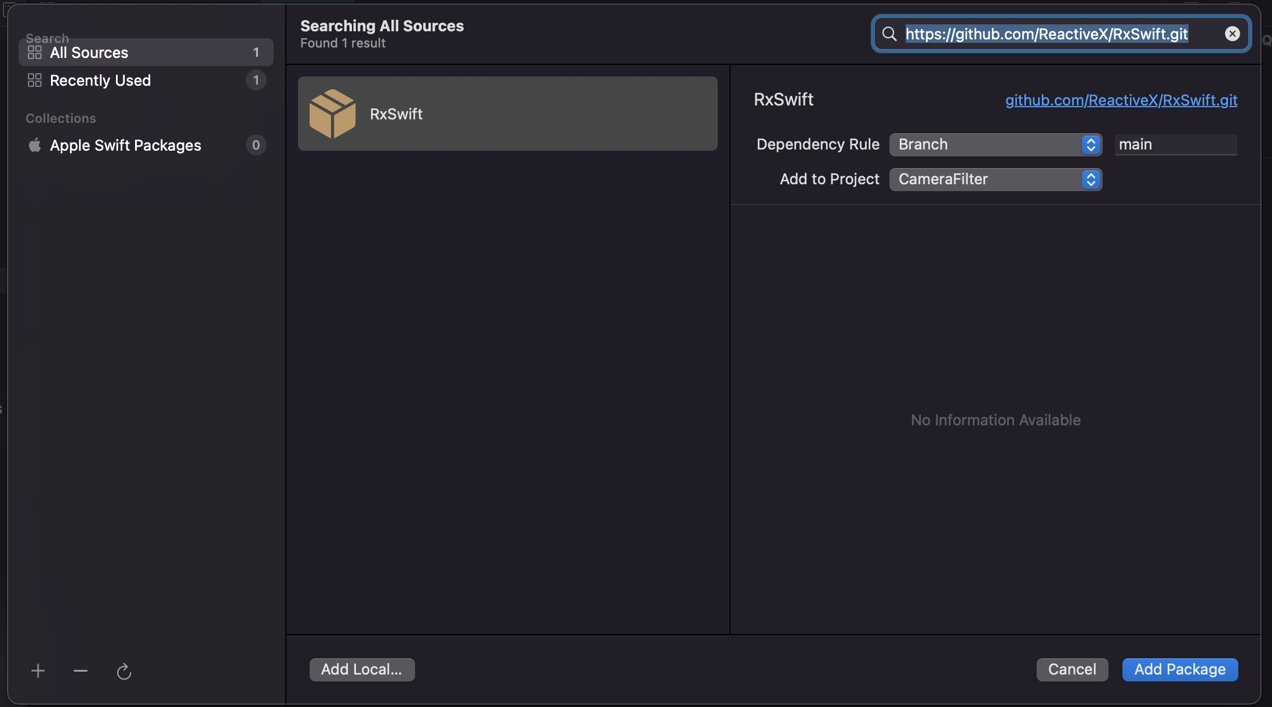Click Add Local... button

(x=362, y=669)
